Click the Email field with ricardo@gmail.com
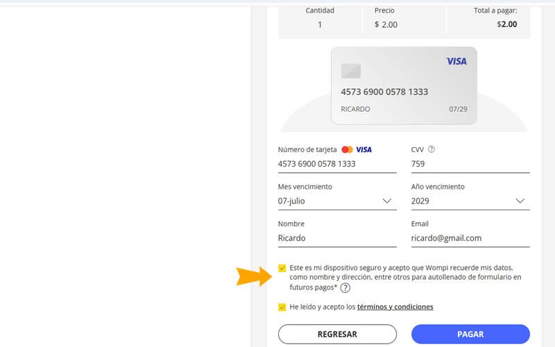This screenshot has width=555, height=347. [470, 238]
